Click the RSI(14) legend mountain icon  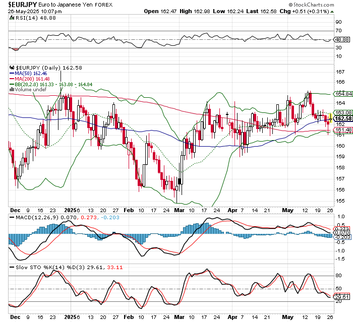coord(12,18)
